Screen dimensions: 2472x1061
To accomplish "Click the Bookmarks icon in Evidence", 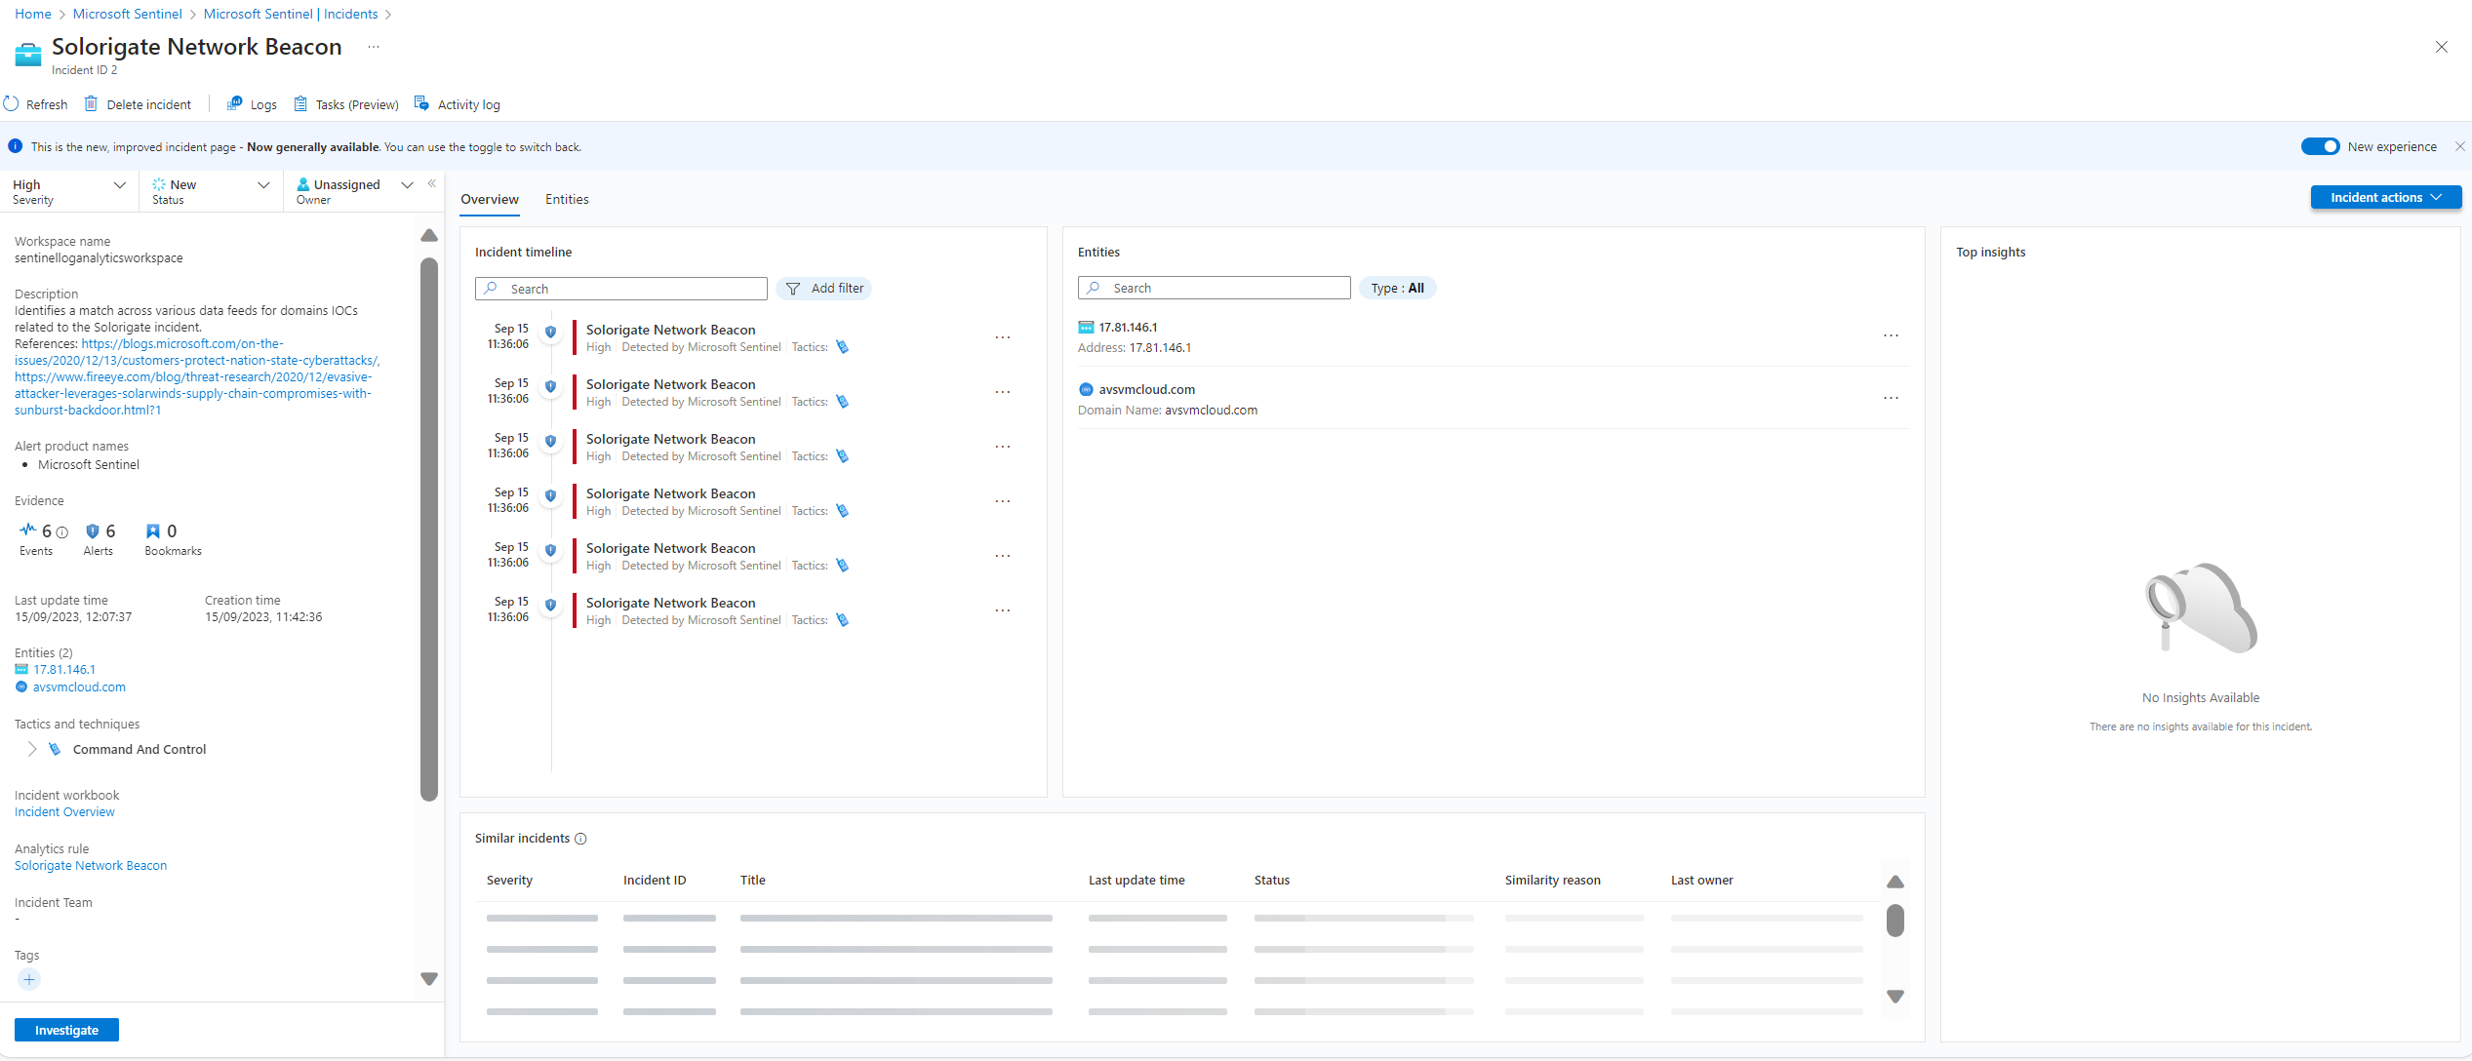I will (153, 530).
